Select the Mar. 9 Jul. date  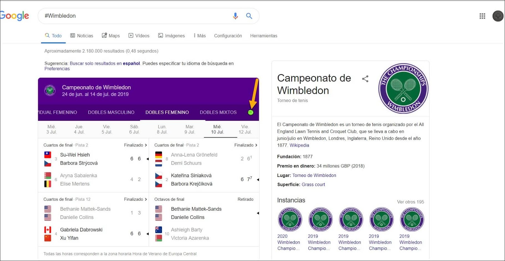[x=190, y=129]
